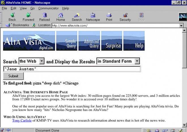This screenshot has width=187, height=132.
Task: Click 'AltaVista: The Internet's Home Page' heading
Action: click(36, 92)
